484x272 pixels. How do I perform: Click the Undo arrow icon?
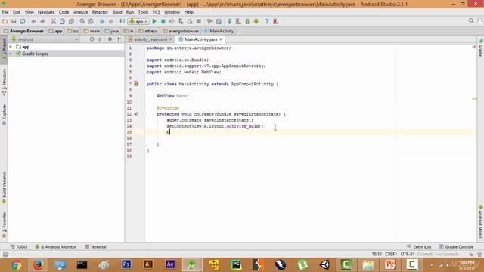coord(33,21)
